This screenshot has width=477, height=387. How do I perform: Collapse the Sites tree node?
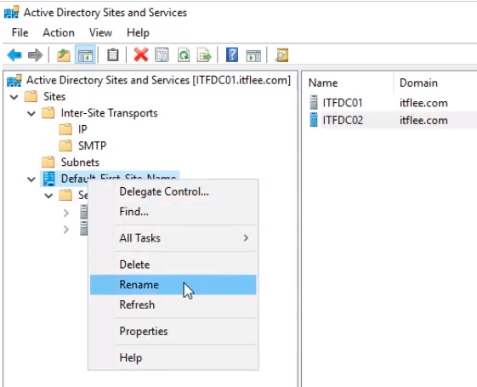[14, 97]
